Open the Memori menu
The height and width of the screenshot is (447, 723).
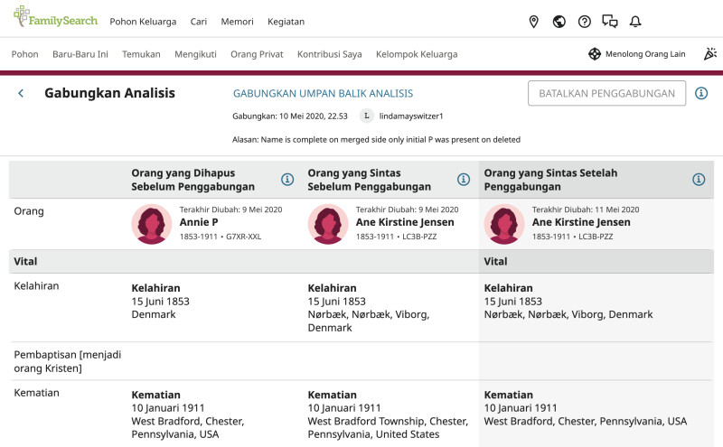tap(237, 22)
